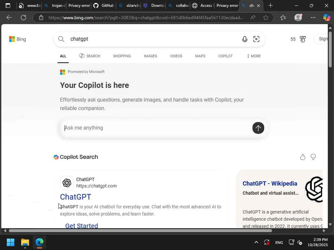
Task: Switch to the sklanch browser tab
Action: pos(129,6)
